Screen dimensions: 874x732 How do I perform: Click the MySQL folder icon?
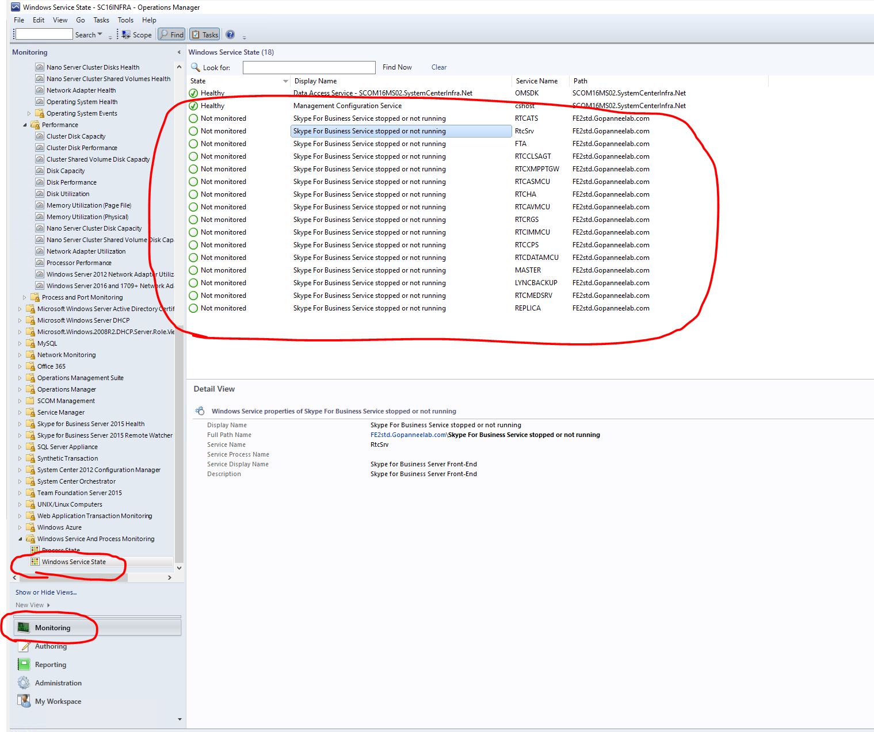click(30, 343)
